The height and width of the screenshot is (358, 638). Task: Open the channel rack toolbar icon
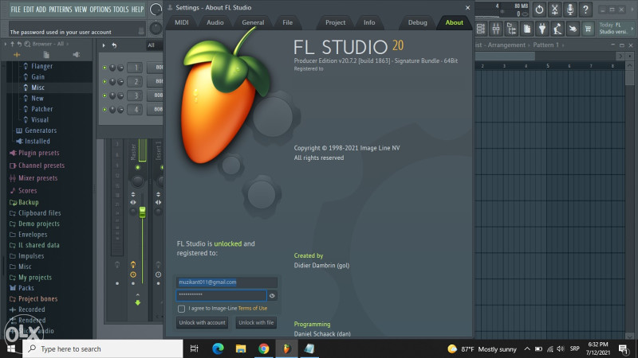[481, 29]
